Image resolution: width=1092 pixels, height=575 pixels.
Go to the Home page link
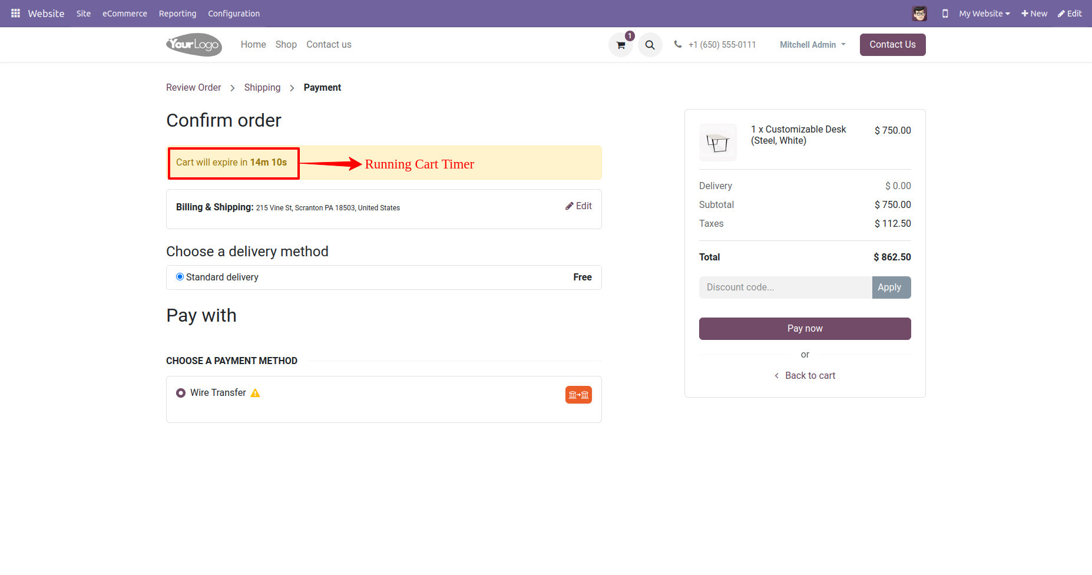coord(253,44)
